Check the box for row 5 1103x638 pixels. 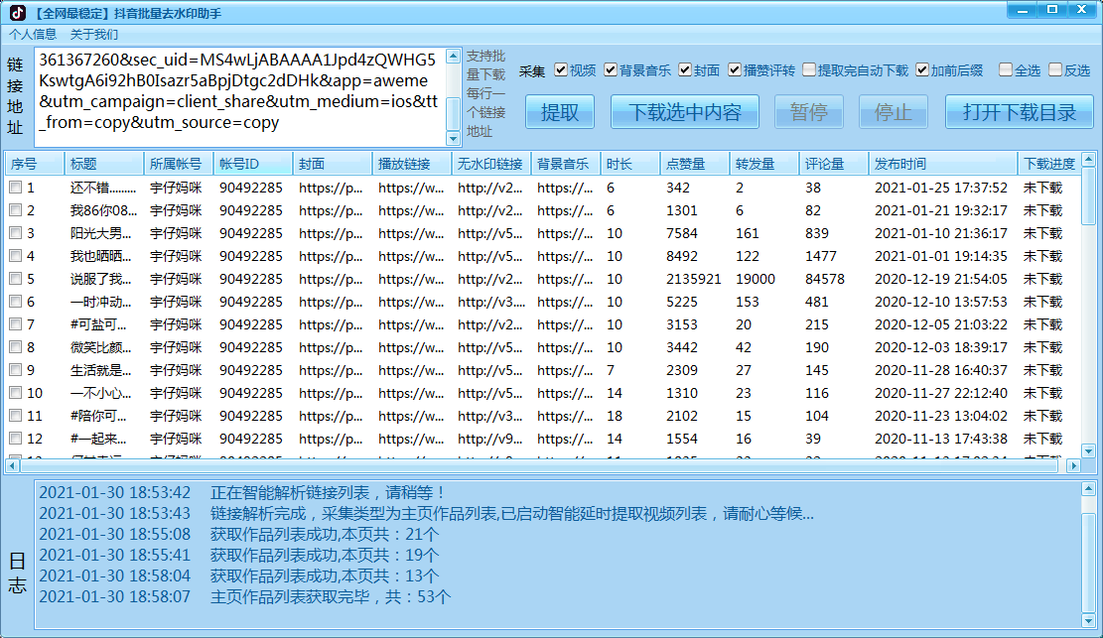tap(16, 279)
